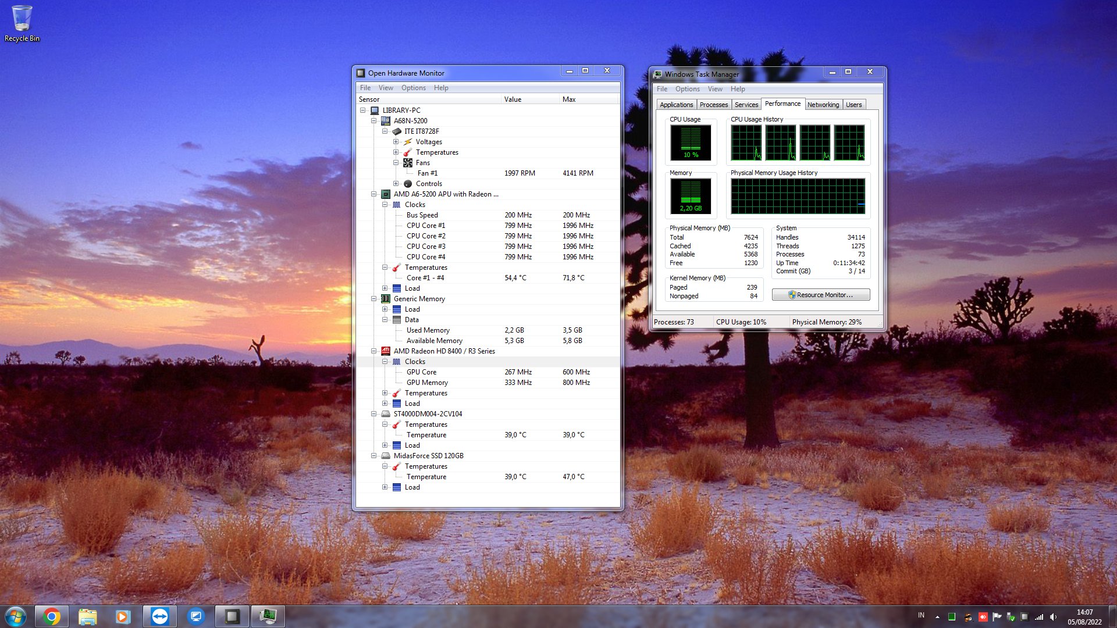Expand the Load node under Generic Memory
The width and height of the screenshot is (1117, 628).
[x=385, y=309]
